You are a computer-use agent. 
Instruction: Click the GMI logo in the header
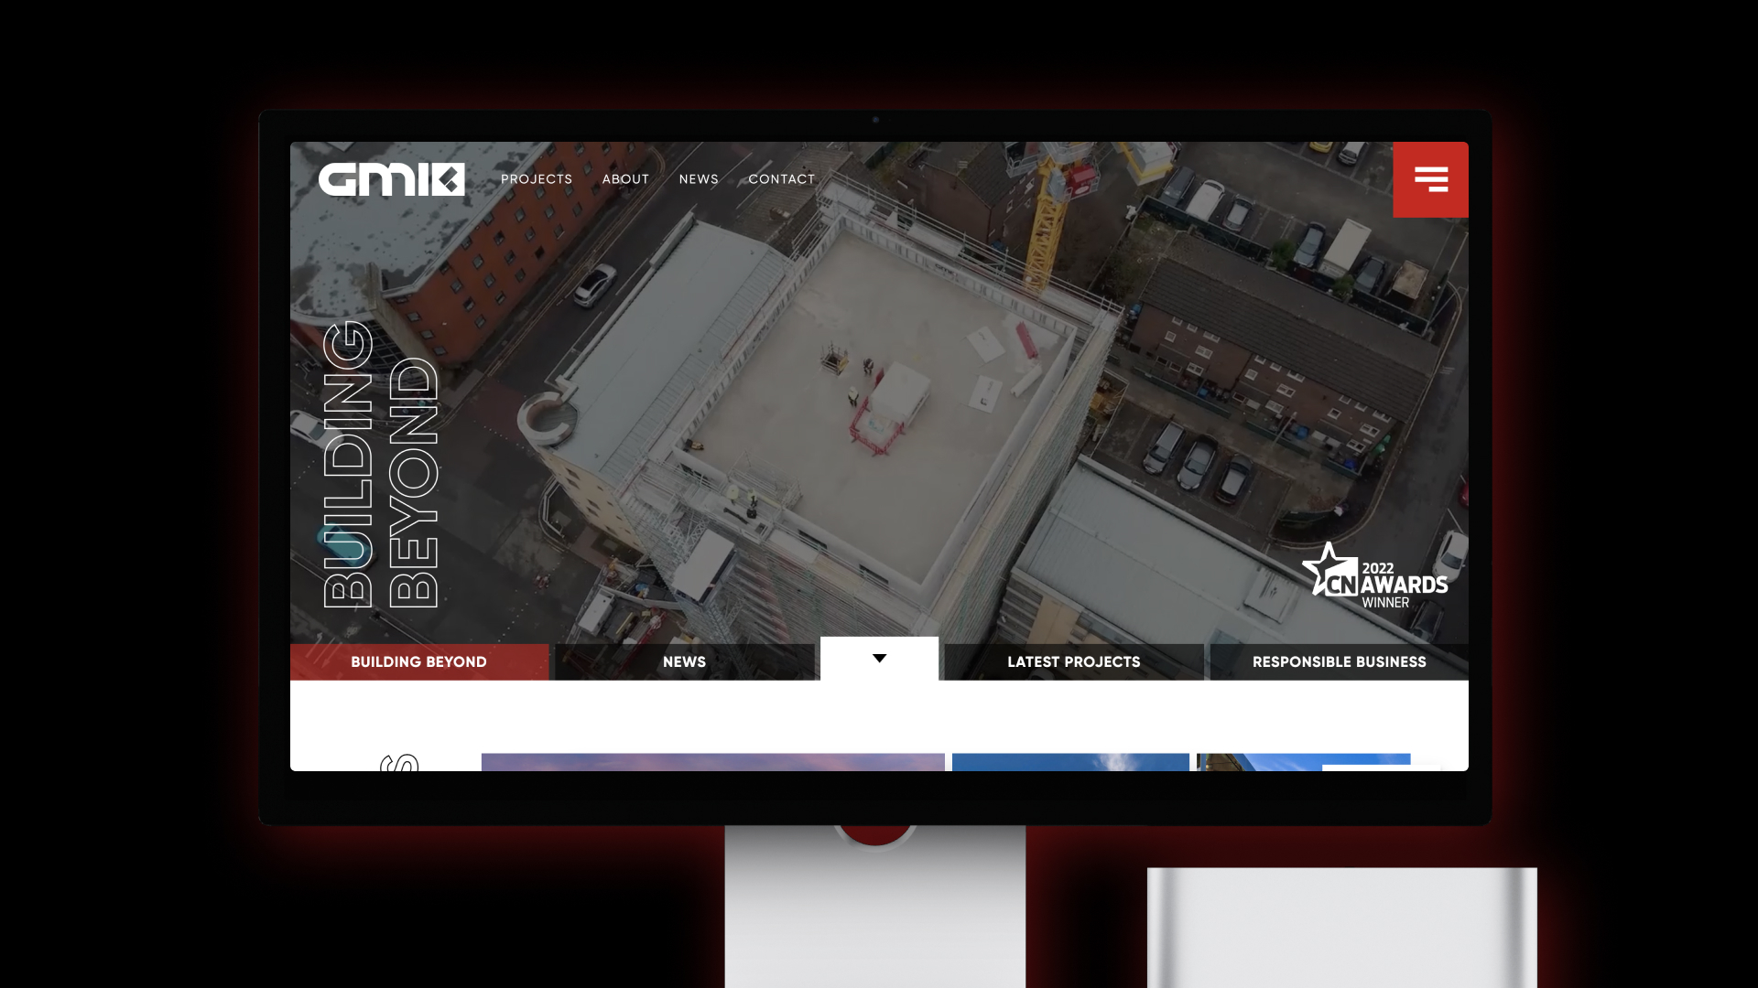391,179
